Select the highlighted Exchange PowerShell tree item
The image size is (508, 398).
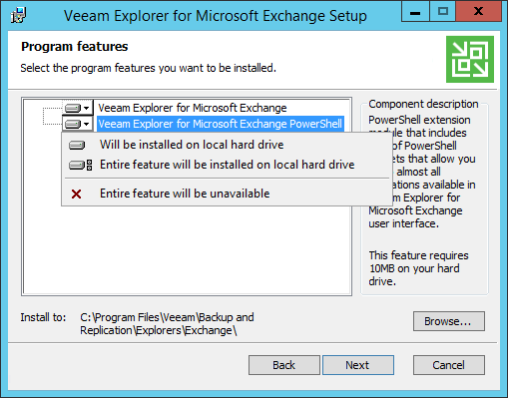pyautogui.click(x=220, y=124)
